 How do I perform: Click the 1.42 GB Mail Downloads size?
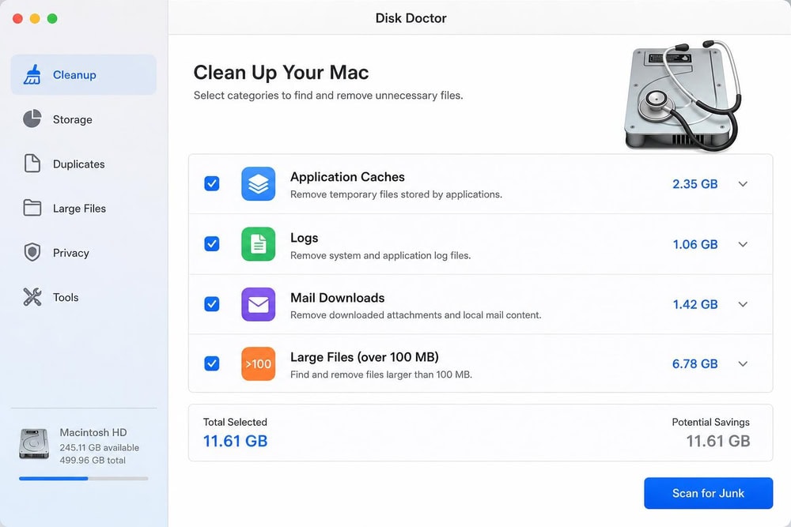pyautogui.click(x=694, y=304)
